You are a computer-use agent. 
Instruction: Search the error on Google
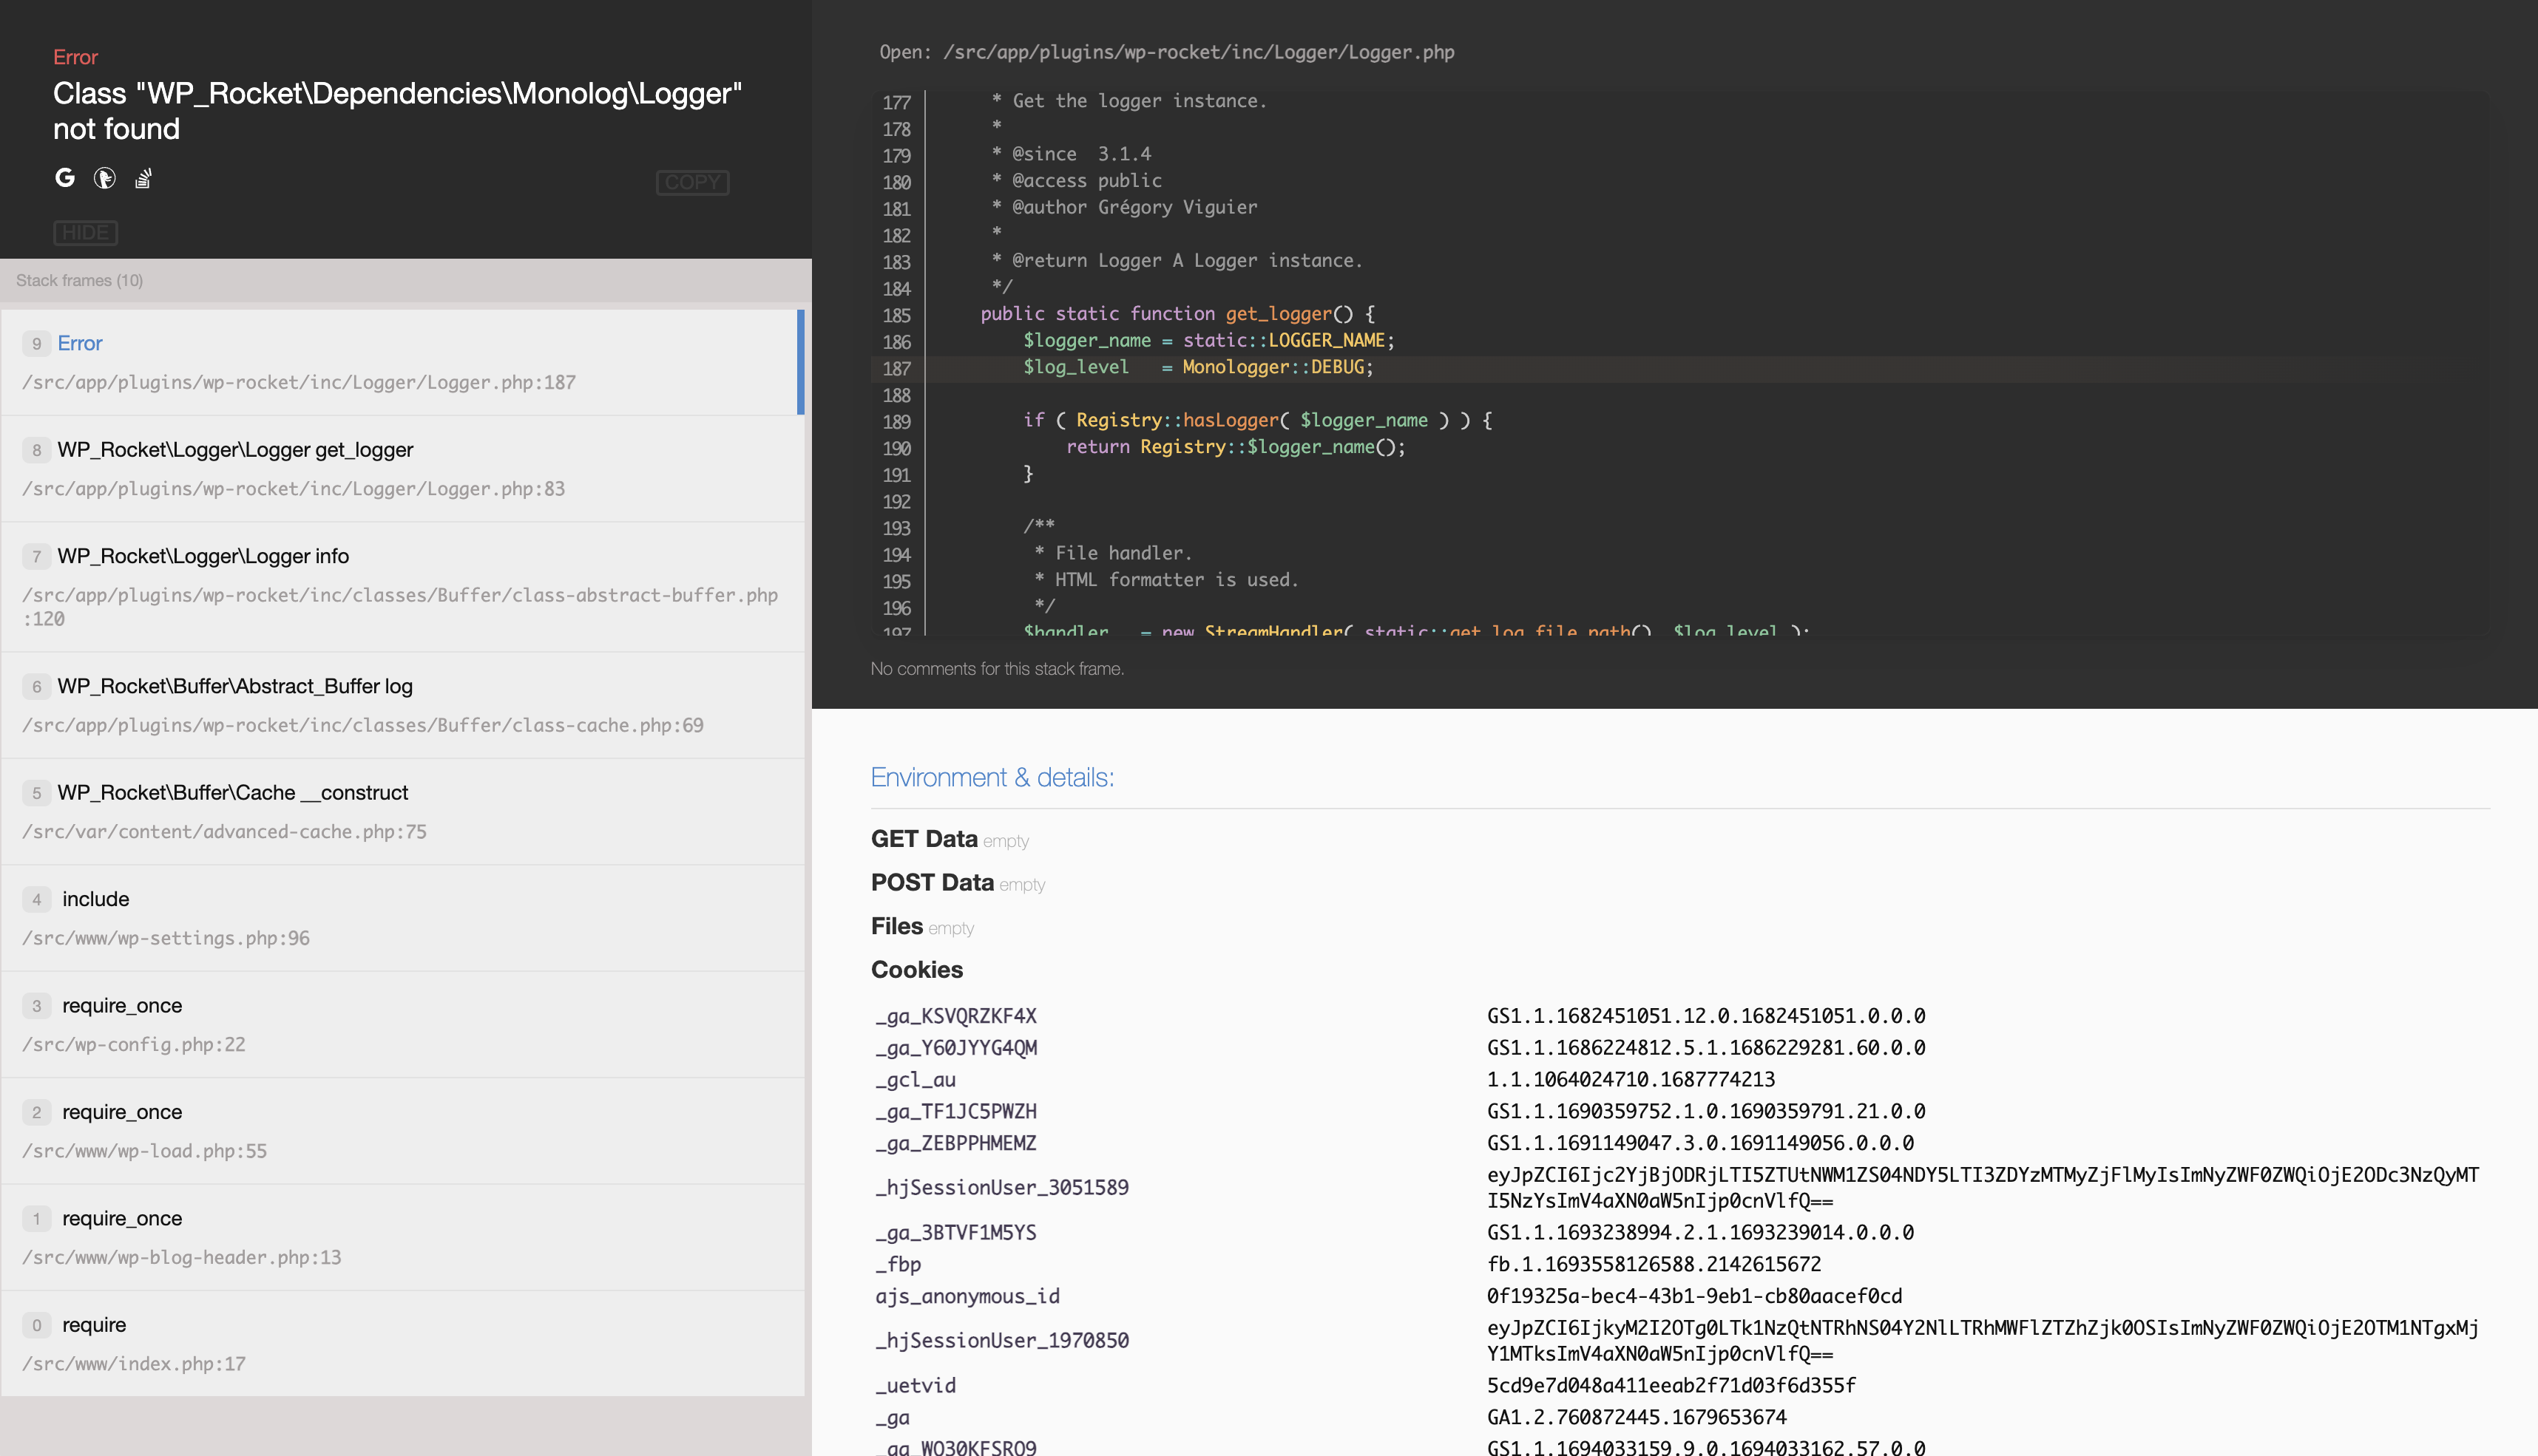64,178
